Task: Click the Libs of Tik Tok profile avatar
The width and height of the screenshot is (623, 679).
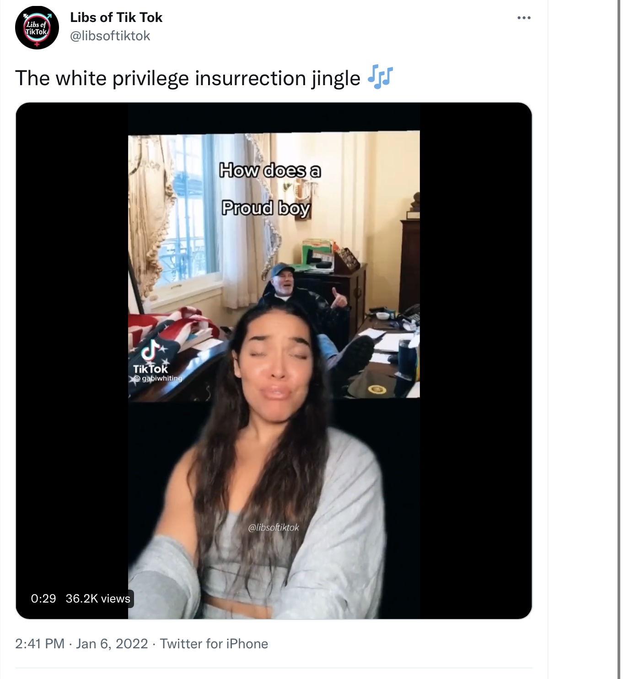Action: click(37, 27)
